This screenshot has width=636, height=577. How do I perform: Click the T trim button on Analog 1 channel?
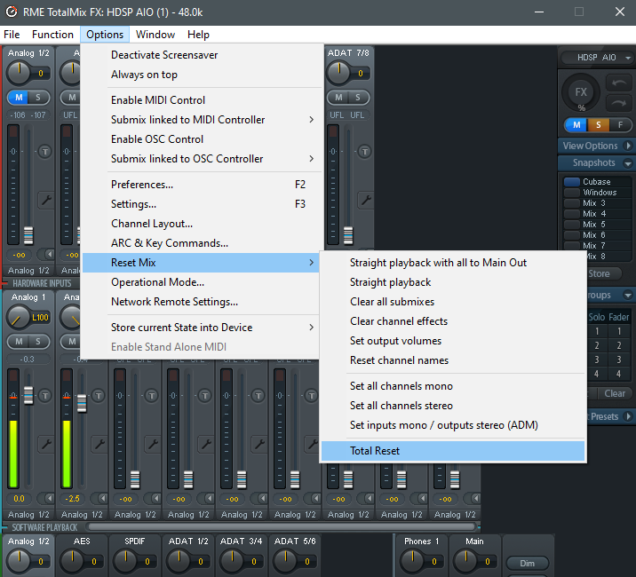pyautogui.click(x=45, y=396)
